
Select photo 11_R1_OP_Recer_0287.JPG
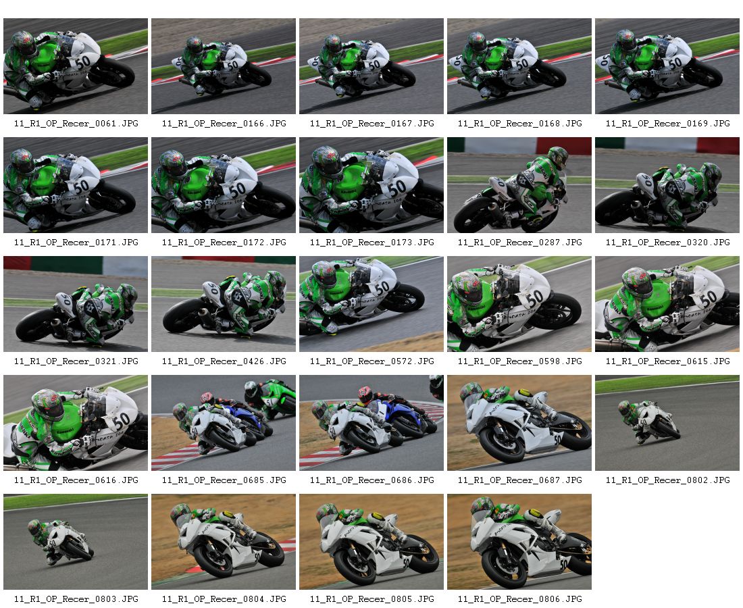(x=519, y=185)
